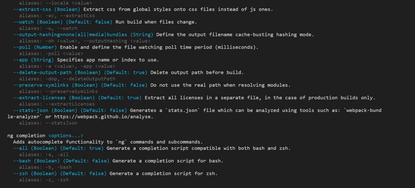Click the --extract-licenses flag
Image resolution: width=415 pixels, height=188 pixels.
[39, 98]
